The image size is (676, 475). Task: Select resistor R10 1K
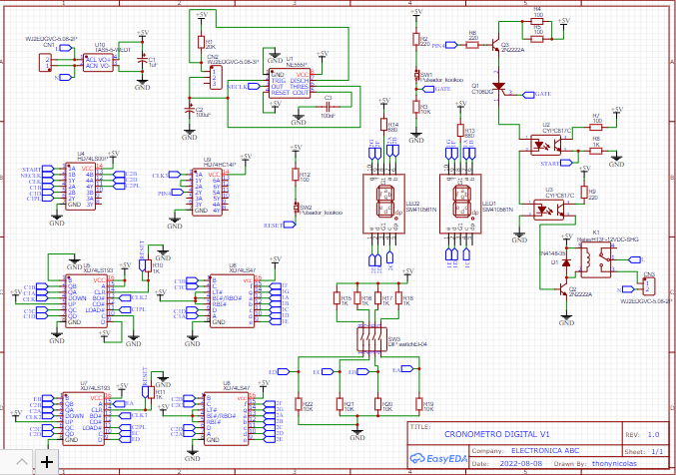point(149,266)
